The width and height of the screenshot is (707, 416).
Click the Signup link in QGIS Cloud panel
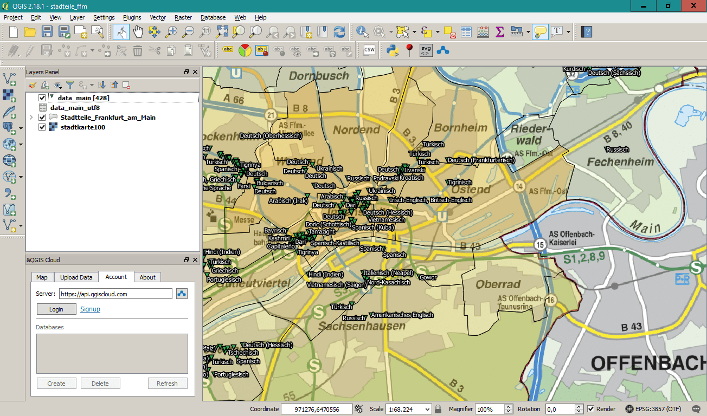click(x=90, y=309)
